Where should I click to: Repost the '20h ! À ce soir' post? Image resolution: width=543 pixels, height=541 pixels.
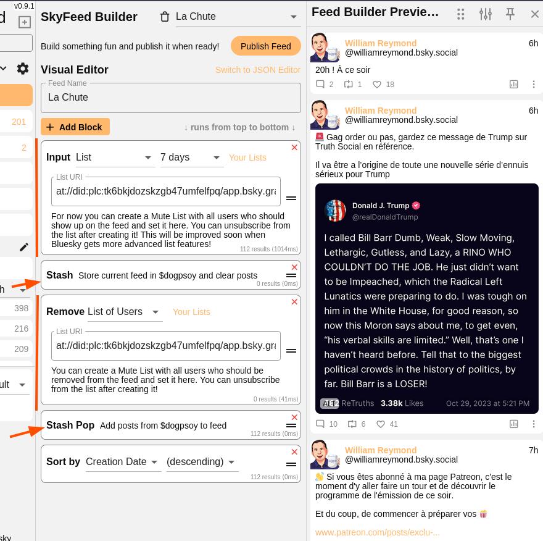[349, 84]
